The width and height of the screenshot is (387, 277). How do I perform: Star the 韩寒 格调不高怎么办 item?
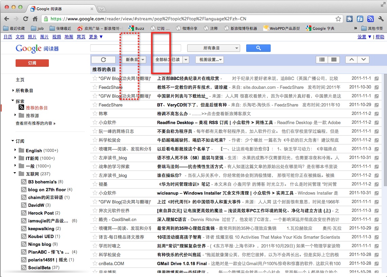pyautogui.click(x=95, y=114)
